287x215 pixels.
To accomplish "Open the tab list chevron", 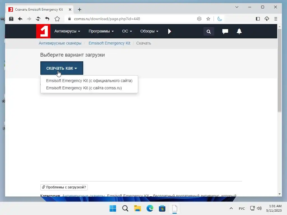I will click(237, 7).
